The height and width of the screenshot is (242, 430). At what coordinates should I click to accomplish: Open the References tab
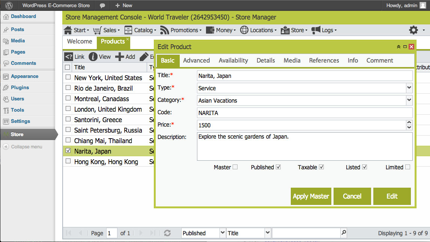[x=324, y=61]
